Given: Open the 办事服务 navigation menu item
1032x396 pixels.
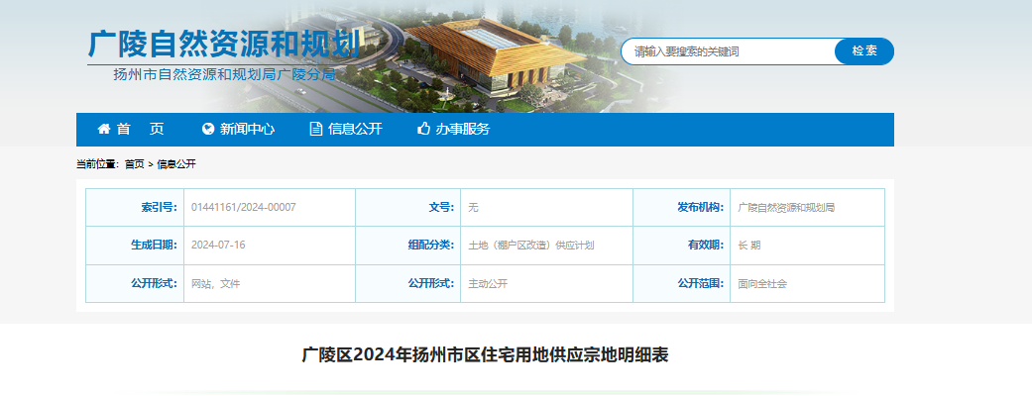Looking at the screenshot, I should pos(463,129).
